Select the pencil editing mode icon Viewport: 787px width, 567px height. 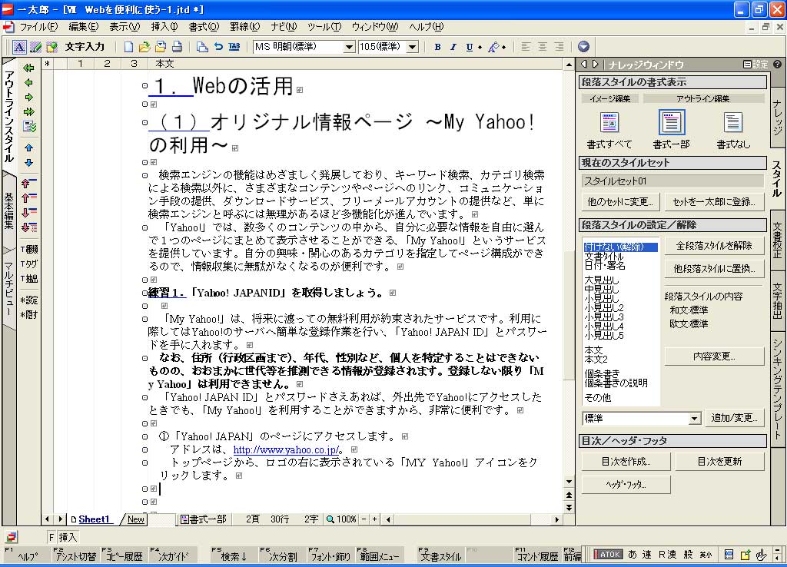pos(35,47)
